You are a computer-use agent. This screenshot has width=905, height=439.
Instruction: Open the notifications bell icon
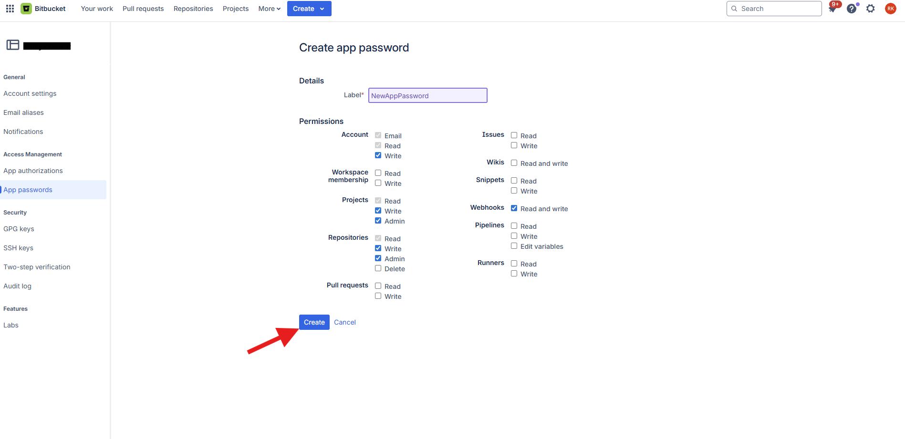[832, 9]
